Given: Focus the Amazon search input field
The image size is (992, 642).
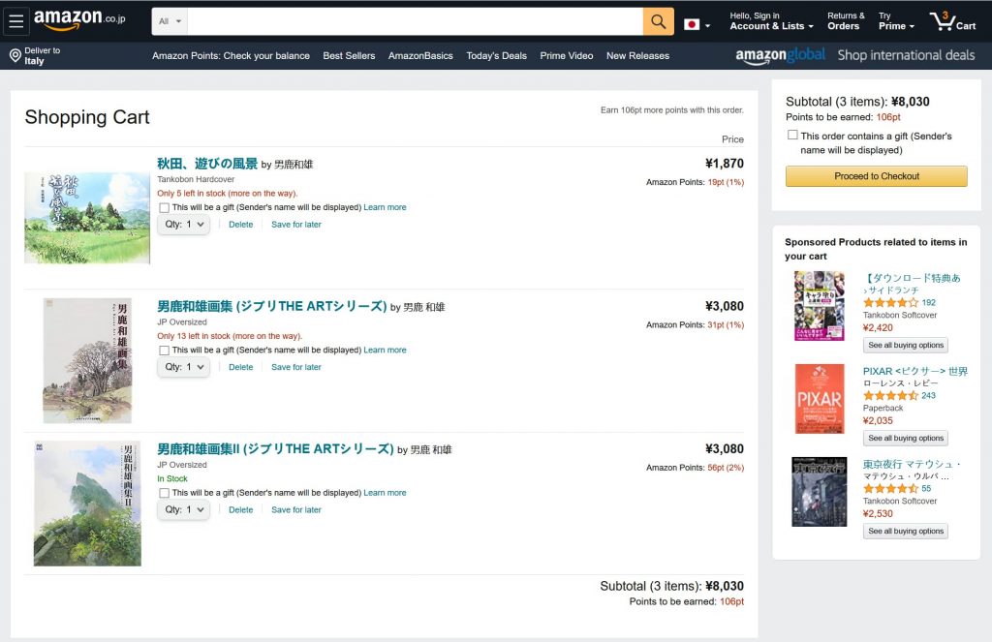Looking at the screenshot, I should click(x=415, y=21).
